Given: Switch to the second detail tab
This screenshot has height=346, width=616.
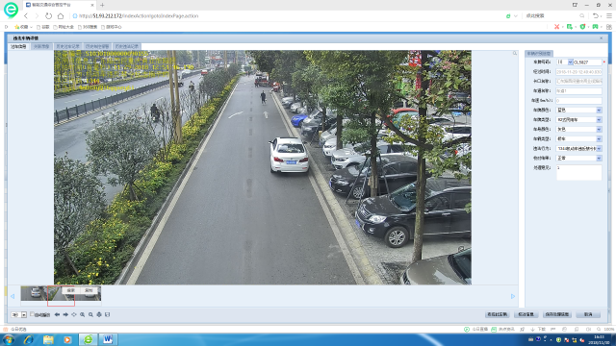Looking at the screenshot, I should coord(41,46).
